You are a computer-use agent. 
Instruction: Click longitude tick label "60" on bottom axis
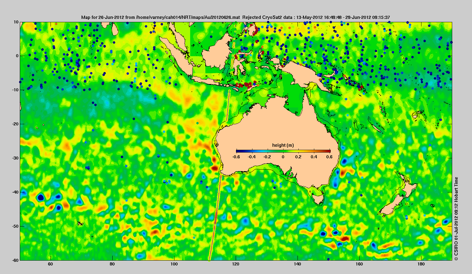[51, 264]
